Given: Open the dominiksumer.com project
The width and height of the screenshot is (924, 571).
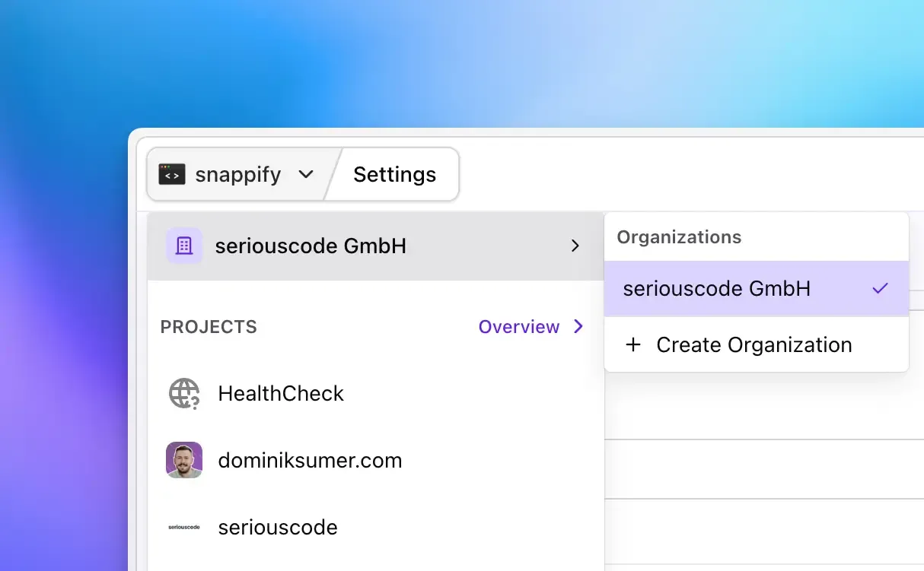Looking at the screenshot, I should [x=310, y=460].
